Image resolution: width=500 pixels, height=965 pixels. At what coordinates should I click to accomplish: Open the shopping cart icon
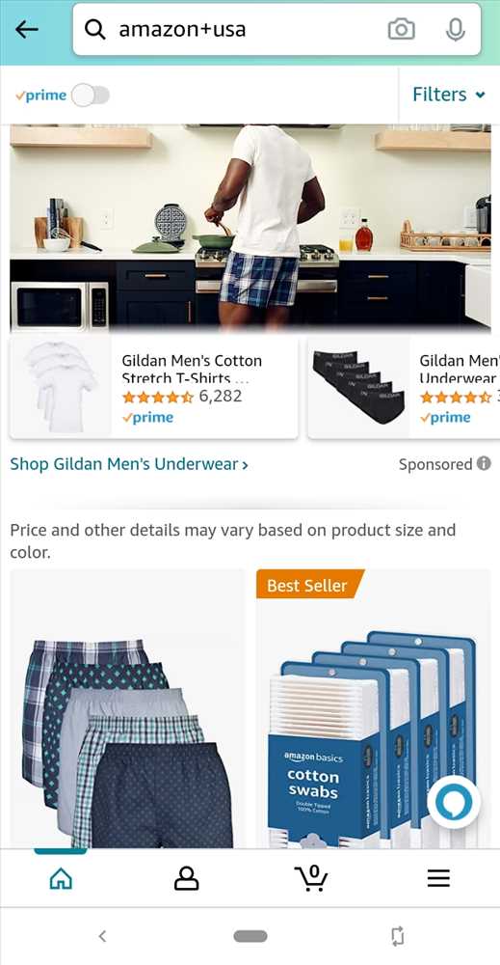311,877
